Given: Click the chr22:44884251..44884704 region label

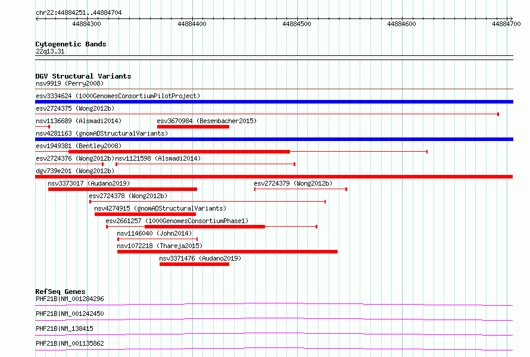Looking at the screenshot, I should click(79, 12).
